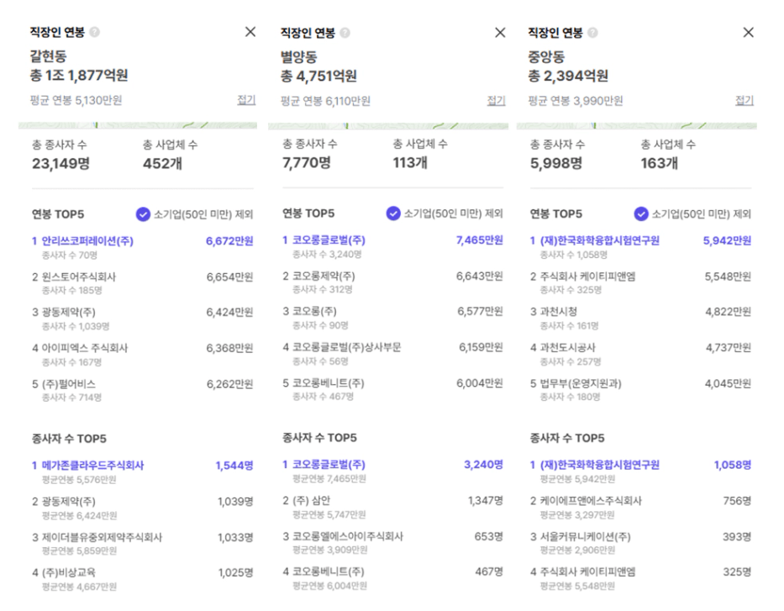784x611 pixels.
Task: Click 총 4,751억원 total in 별양동 panel
Action: pyautogui.click(x=318, y=76)
